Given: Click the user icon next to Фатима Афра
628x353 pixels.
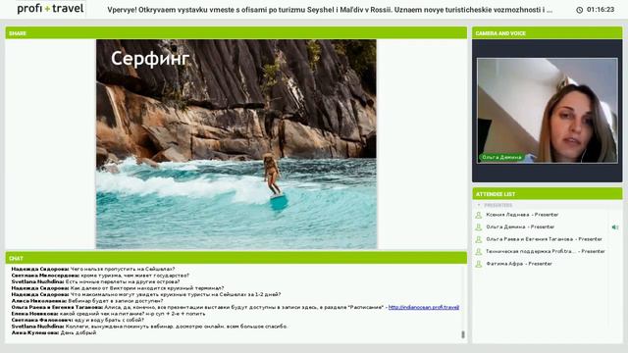Looking at the screenshot, I should [478, 264].
